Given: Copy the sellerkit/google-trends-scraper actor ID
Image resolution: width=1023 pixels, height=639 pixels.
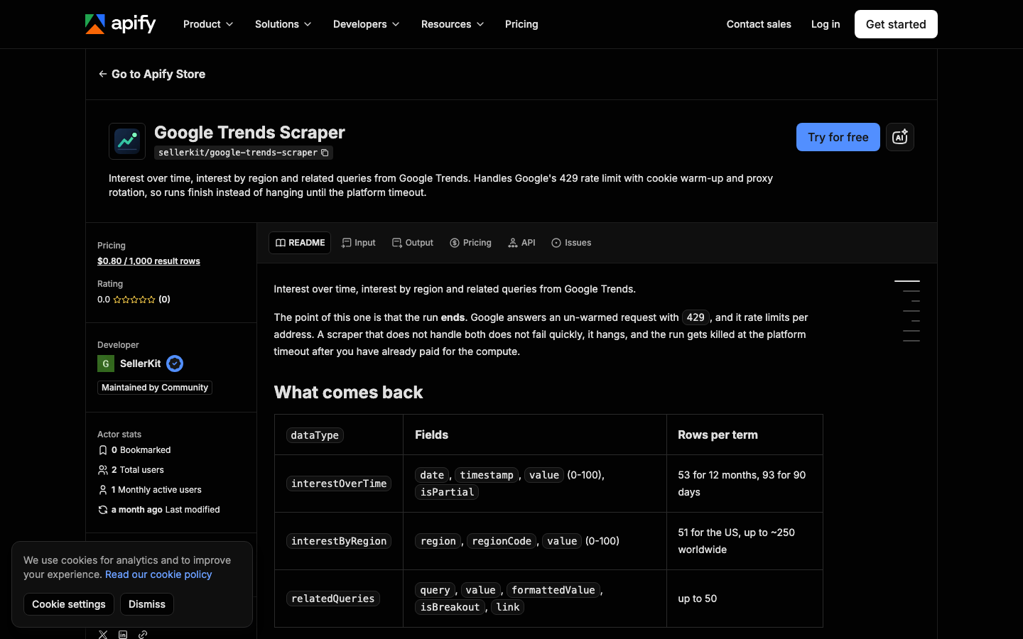Looking at the screenshot, I should [x=325, y=153].
